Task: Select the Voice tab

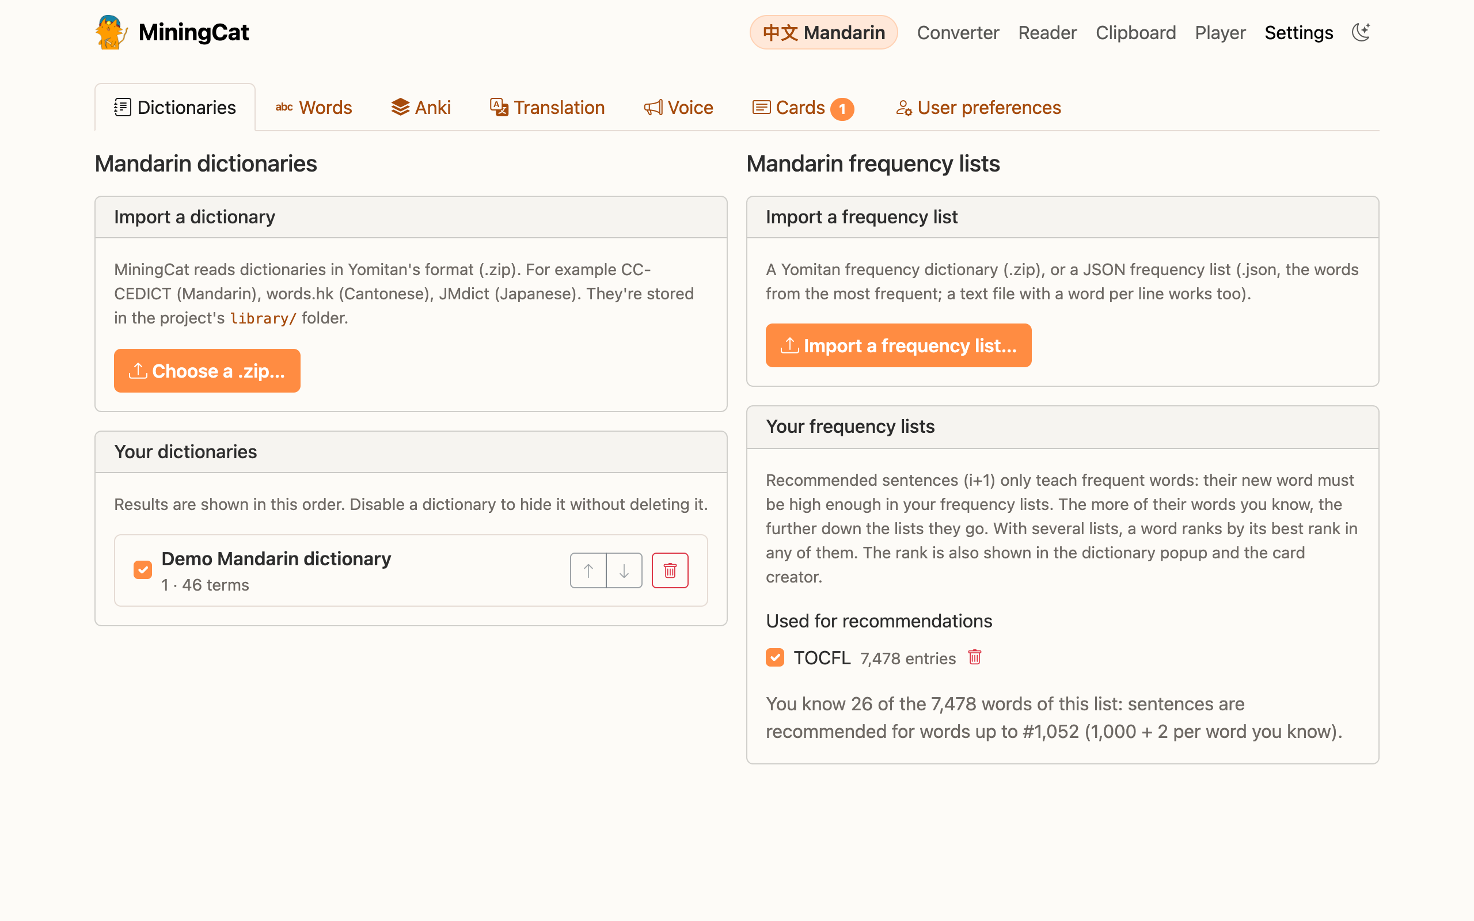Action: [678, 108]
